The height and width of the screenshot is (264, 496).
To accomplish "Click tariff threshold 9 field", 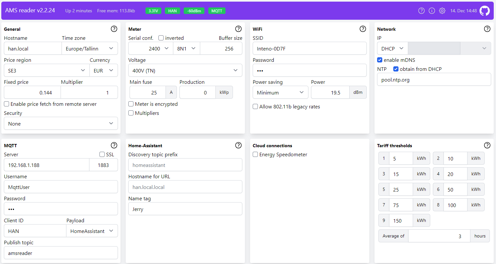I will click(401, 221).
